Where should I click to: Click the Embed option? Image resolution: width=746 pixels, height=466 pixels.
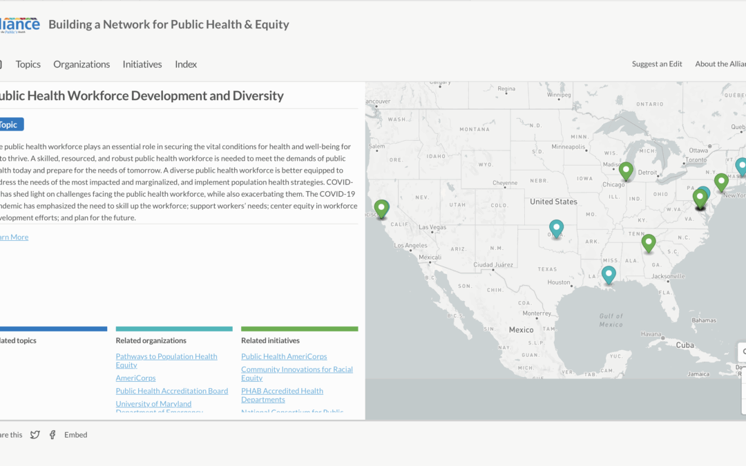[x=75, y=434]
